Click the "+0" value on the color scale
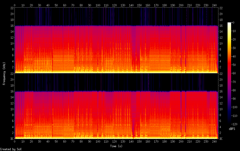 tap(233, 22)
